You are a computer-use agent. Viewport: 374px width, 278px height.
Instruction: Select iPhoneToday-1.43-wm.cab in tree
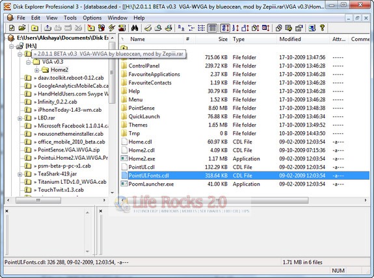click(x=70, y=110)
